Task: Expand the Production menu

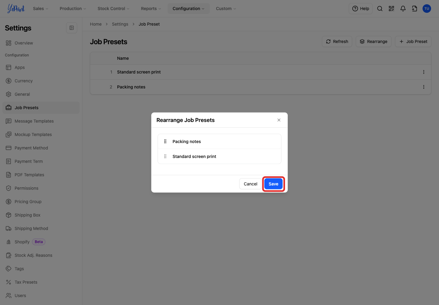Action: pyautogui.click(x=73, y=9)
